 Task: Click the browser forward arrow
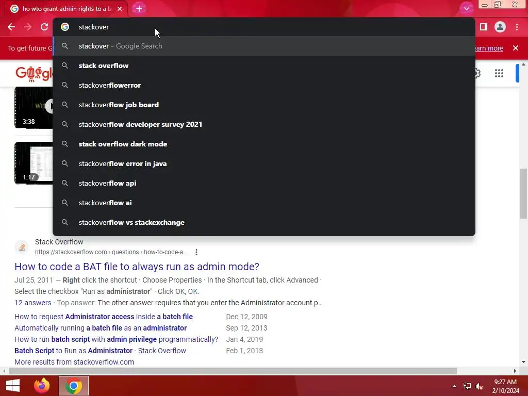point(28,27)
